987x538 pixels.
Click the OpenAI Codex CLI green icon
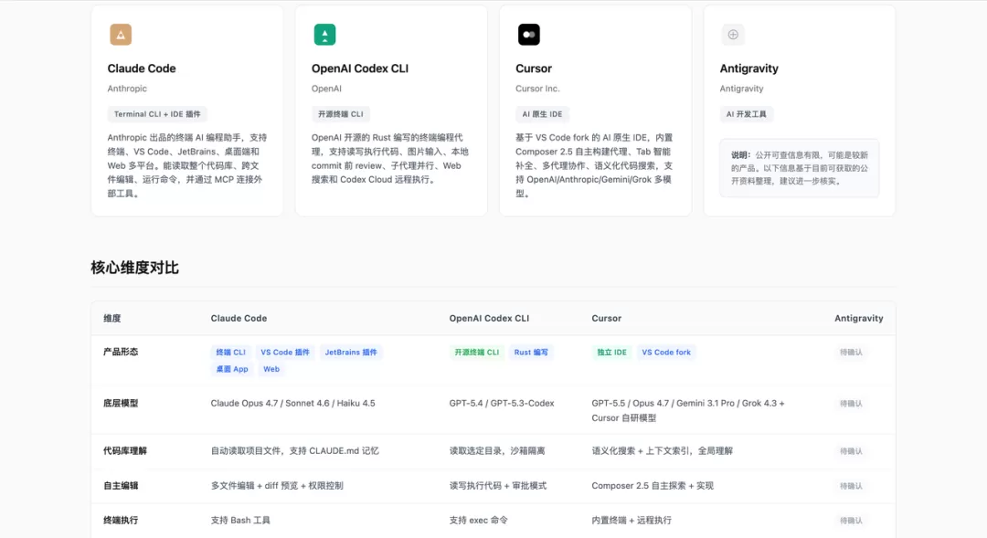(x=324, y=35)
